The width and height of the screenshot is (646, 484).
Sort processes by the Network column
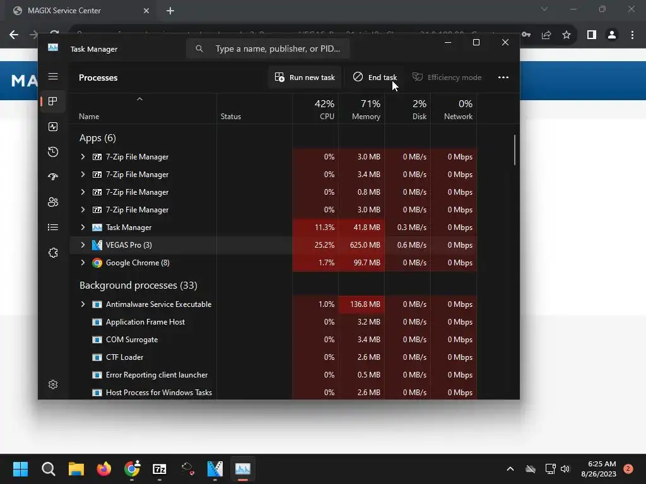[454, 109]
